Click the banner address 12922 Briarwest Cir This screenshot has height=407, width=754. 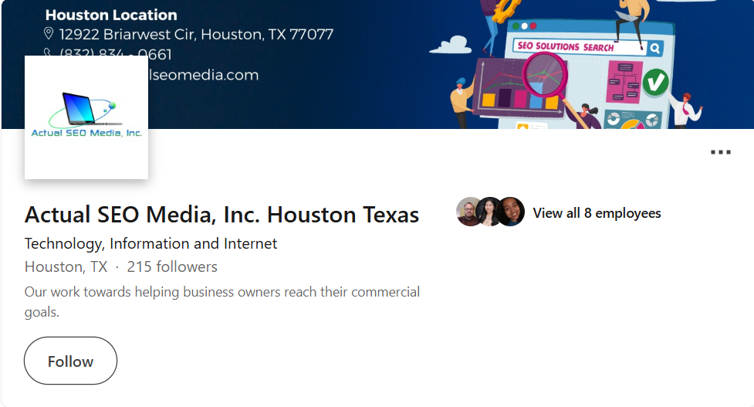[x=196, y=34]
